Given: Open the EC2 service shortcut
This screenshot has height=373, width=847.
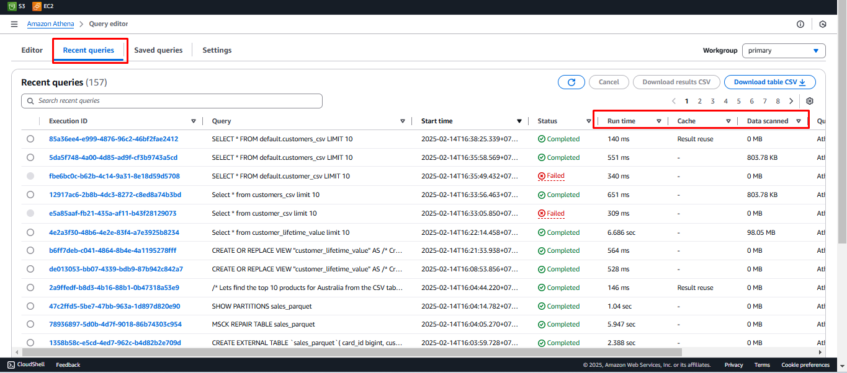Looking at the screenshot, I should pyautogui.click(x=43, y=6).
